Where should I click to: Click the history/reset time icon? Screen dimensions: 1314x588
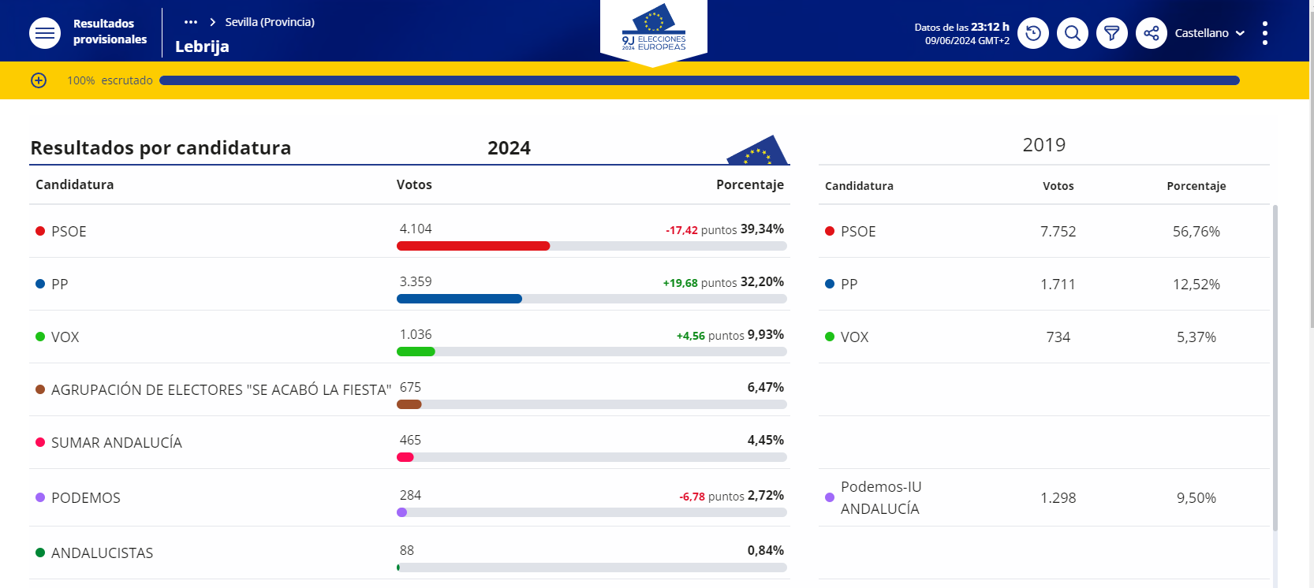click(1033, 32)
